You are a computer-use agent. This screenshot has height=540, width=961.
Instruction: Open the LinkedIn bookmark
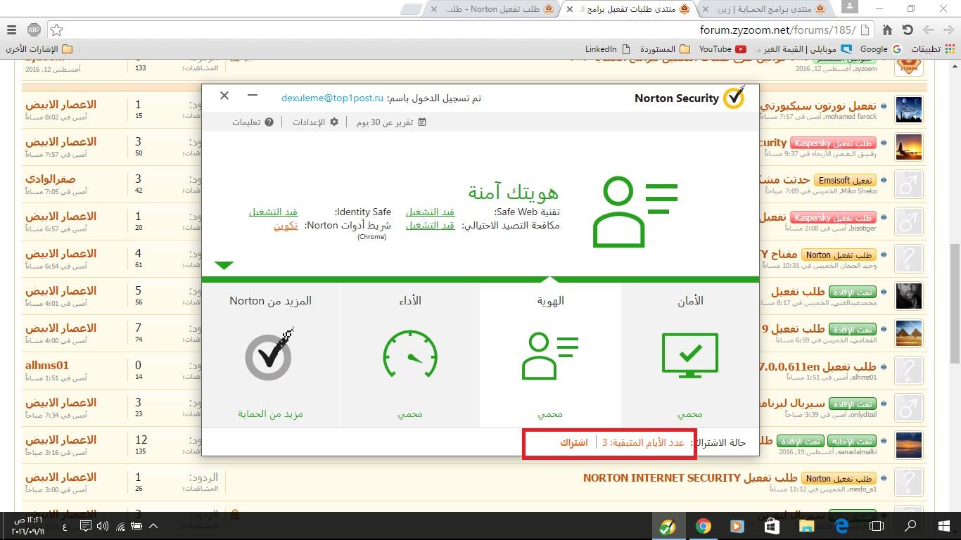click(607, 49)
